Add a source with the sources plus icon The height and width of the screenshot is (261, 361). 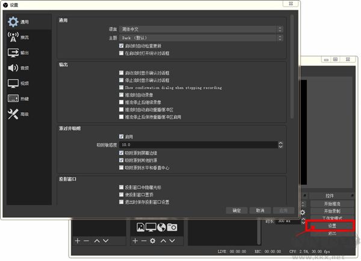(x=135, y=241)
